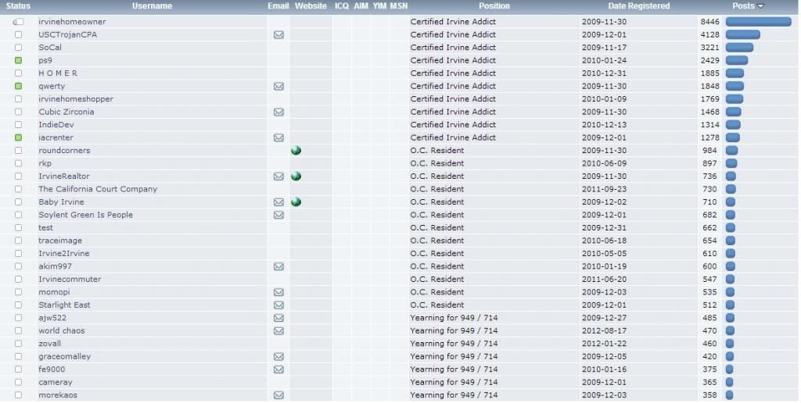The width and height of the screenshot is (801, 403).
Task: Open Irvinecommuter user profile
Action: (x=70, y=279)
